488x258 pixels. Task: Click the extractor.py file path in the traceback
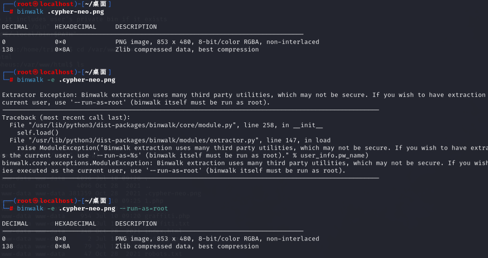point(142,140)
